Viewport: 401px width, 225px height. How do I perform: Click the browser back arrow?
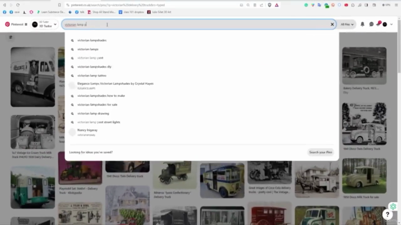4,5
